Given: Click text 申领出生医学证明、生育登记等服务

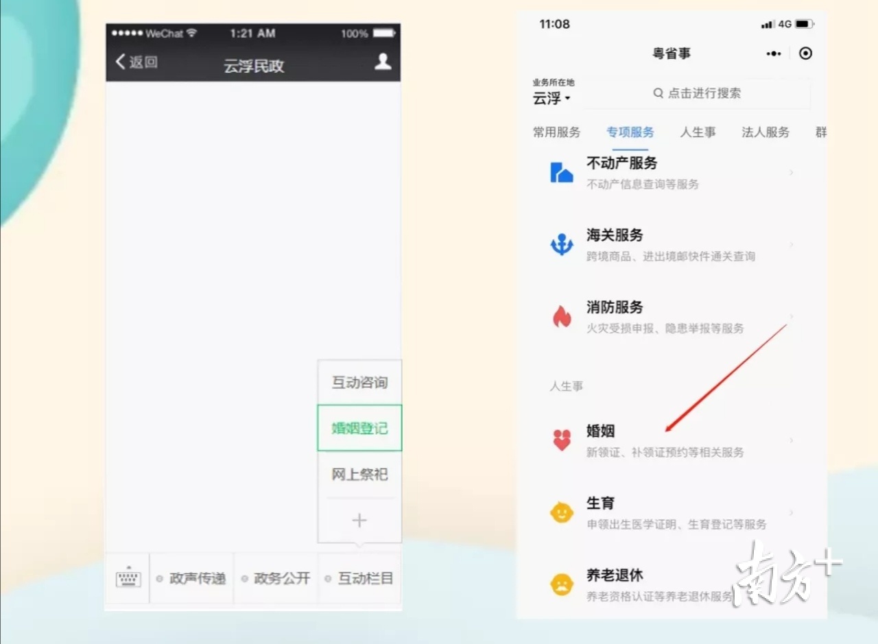Looking at the screenshot, I should click(676, 525).
